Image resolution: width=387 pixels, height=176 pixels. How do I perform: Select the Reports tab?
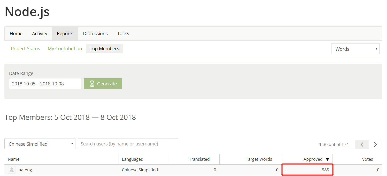[x=65, y=34]
